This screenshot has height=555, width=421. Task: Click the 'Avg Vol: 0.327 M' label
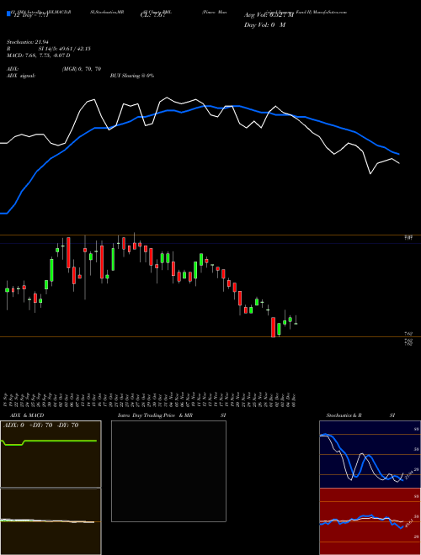269,15
